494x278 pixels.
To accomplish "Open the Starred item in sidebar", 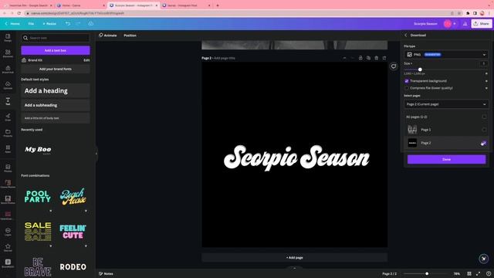I will coord(8,247).
